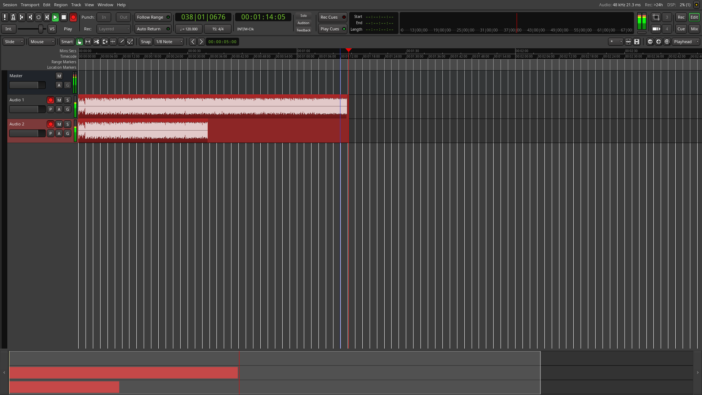
Task: Select the Cut scissors tool
Action: tap(97, 42)
